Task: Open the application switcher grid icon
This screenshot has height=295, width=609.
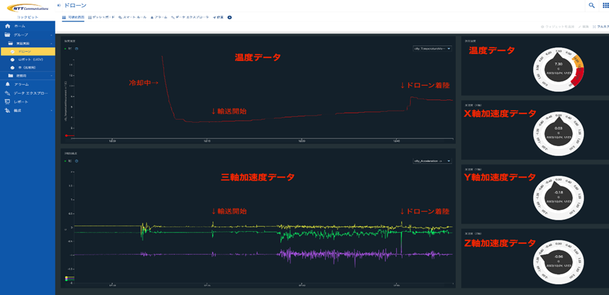Action: click(x=605, y=6)
